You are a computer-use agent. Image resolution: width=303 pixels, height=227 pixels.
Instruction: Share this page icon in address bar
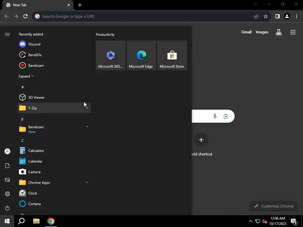pos(256,17)
